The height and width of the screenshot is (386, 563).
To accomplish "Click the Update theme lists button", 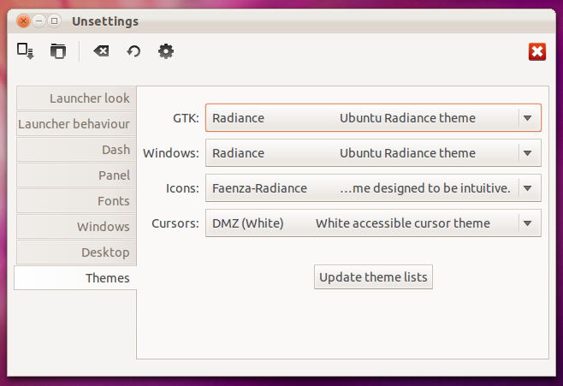I will (373, 276).
